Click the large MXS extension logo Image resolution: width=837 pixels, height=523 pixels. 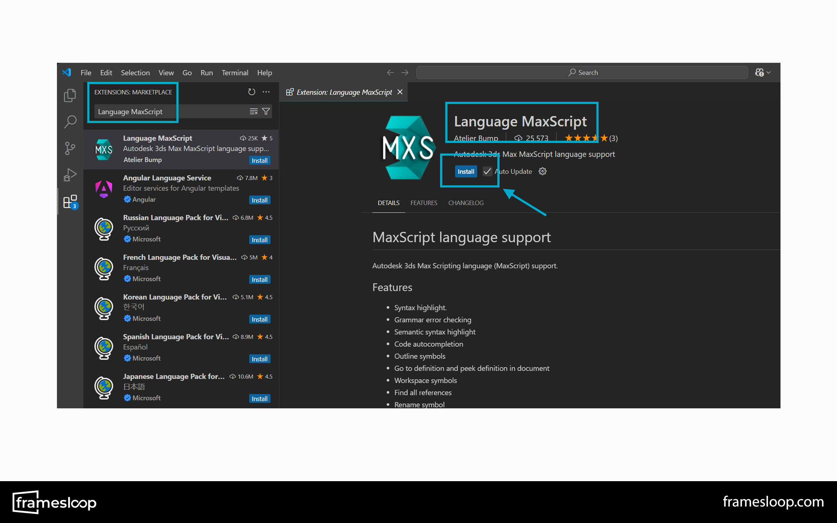[x=408, y=148]
